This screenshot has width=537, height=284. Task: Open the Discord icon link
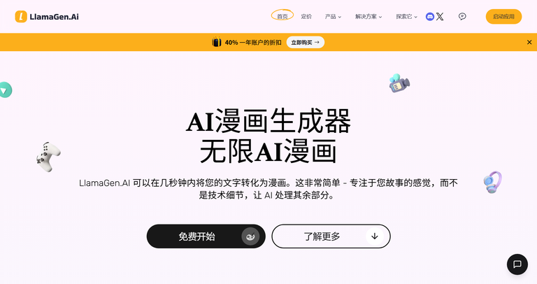(x=430, y=17)
